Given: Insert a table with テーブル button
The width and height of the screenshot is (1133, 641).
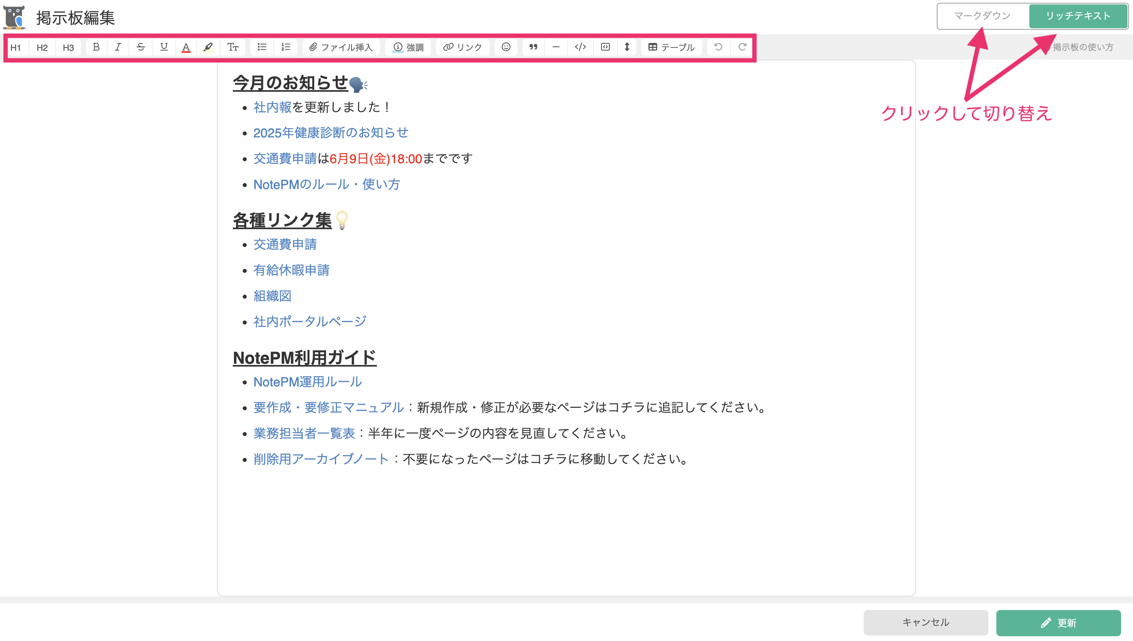Looking at the screenshot, I should [x=671, y=48].
